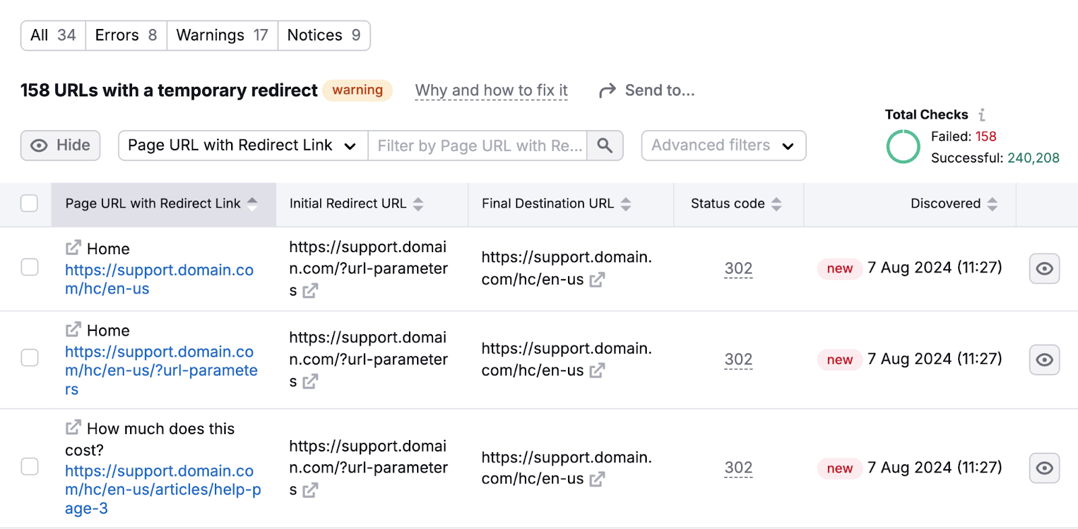This screenshot has height=529, width=1078.
Task: Open link ending in articles/help-page-3
Action: [163, 489]
